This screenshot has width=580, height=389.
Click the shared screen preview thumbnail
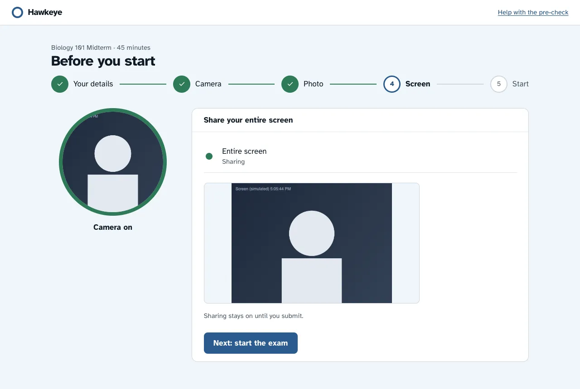point(312,243)
